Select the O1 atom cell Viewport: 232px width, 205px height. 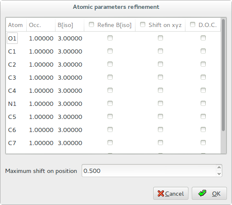(x=12, y=38)
